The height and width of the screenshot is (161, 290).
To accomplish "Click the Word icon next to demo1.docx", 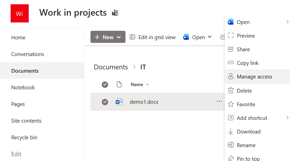I will coord(119,102).
